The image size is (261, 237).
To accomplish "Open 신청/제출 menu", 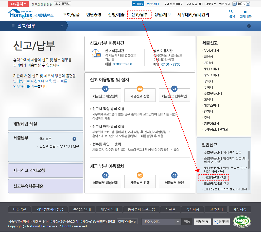I will point(116,15).
